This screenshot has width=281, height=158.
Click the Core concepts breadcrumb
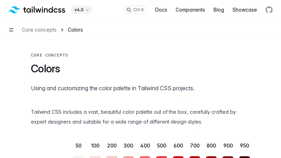coord(39,30)
